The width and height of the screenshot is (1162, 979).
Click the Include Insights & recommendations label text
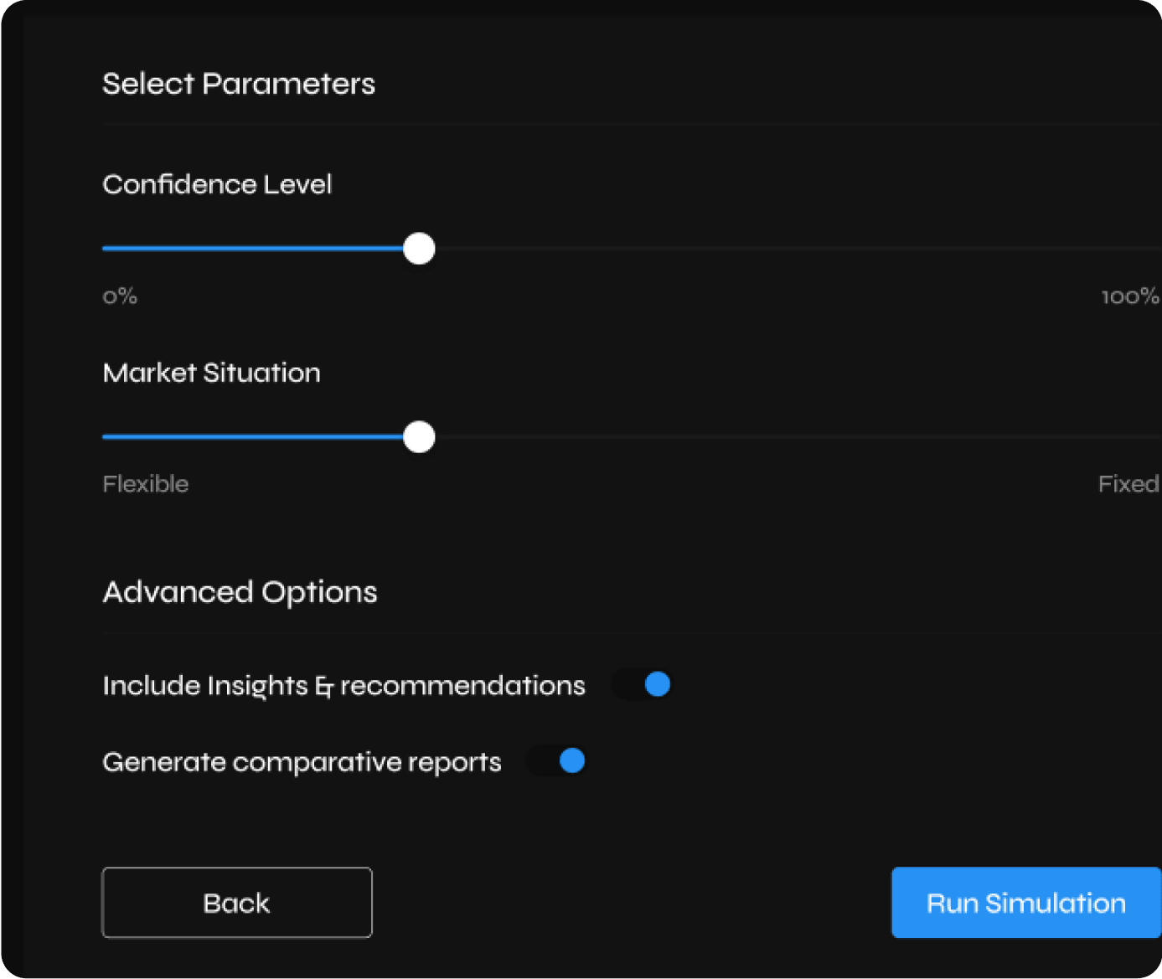(343, 686)
